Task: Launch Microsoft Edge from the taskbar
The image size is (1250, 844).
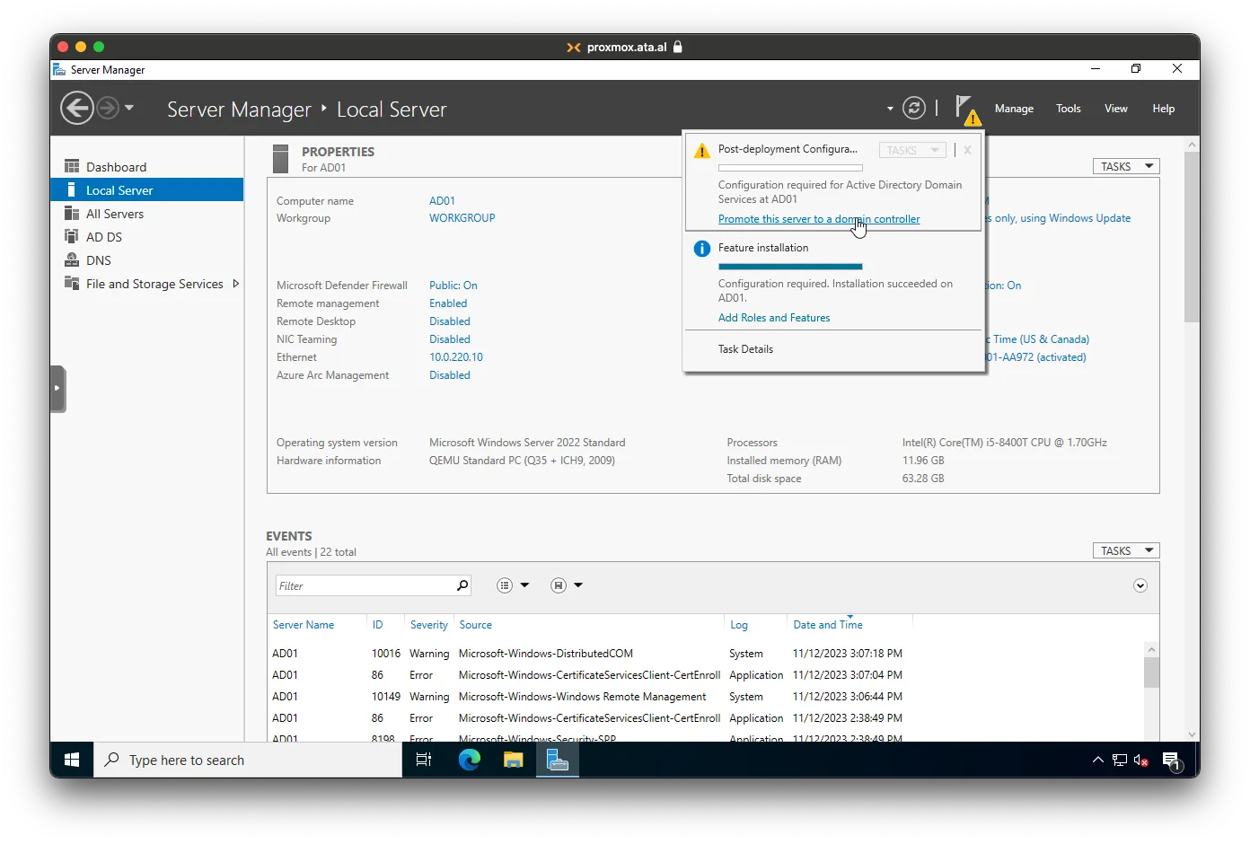Action: pos(469,760)
